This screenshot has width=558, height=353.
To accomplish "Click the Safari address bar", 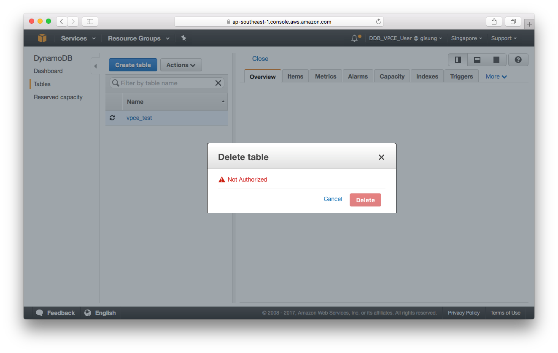I will [279, 22].
